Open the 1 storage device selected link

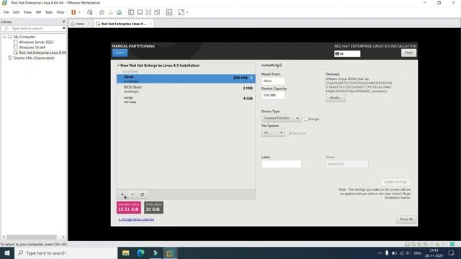tap(136, 219)
